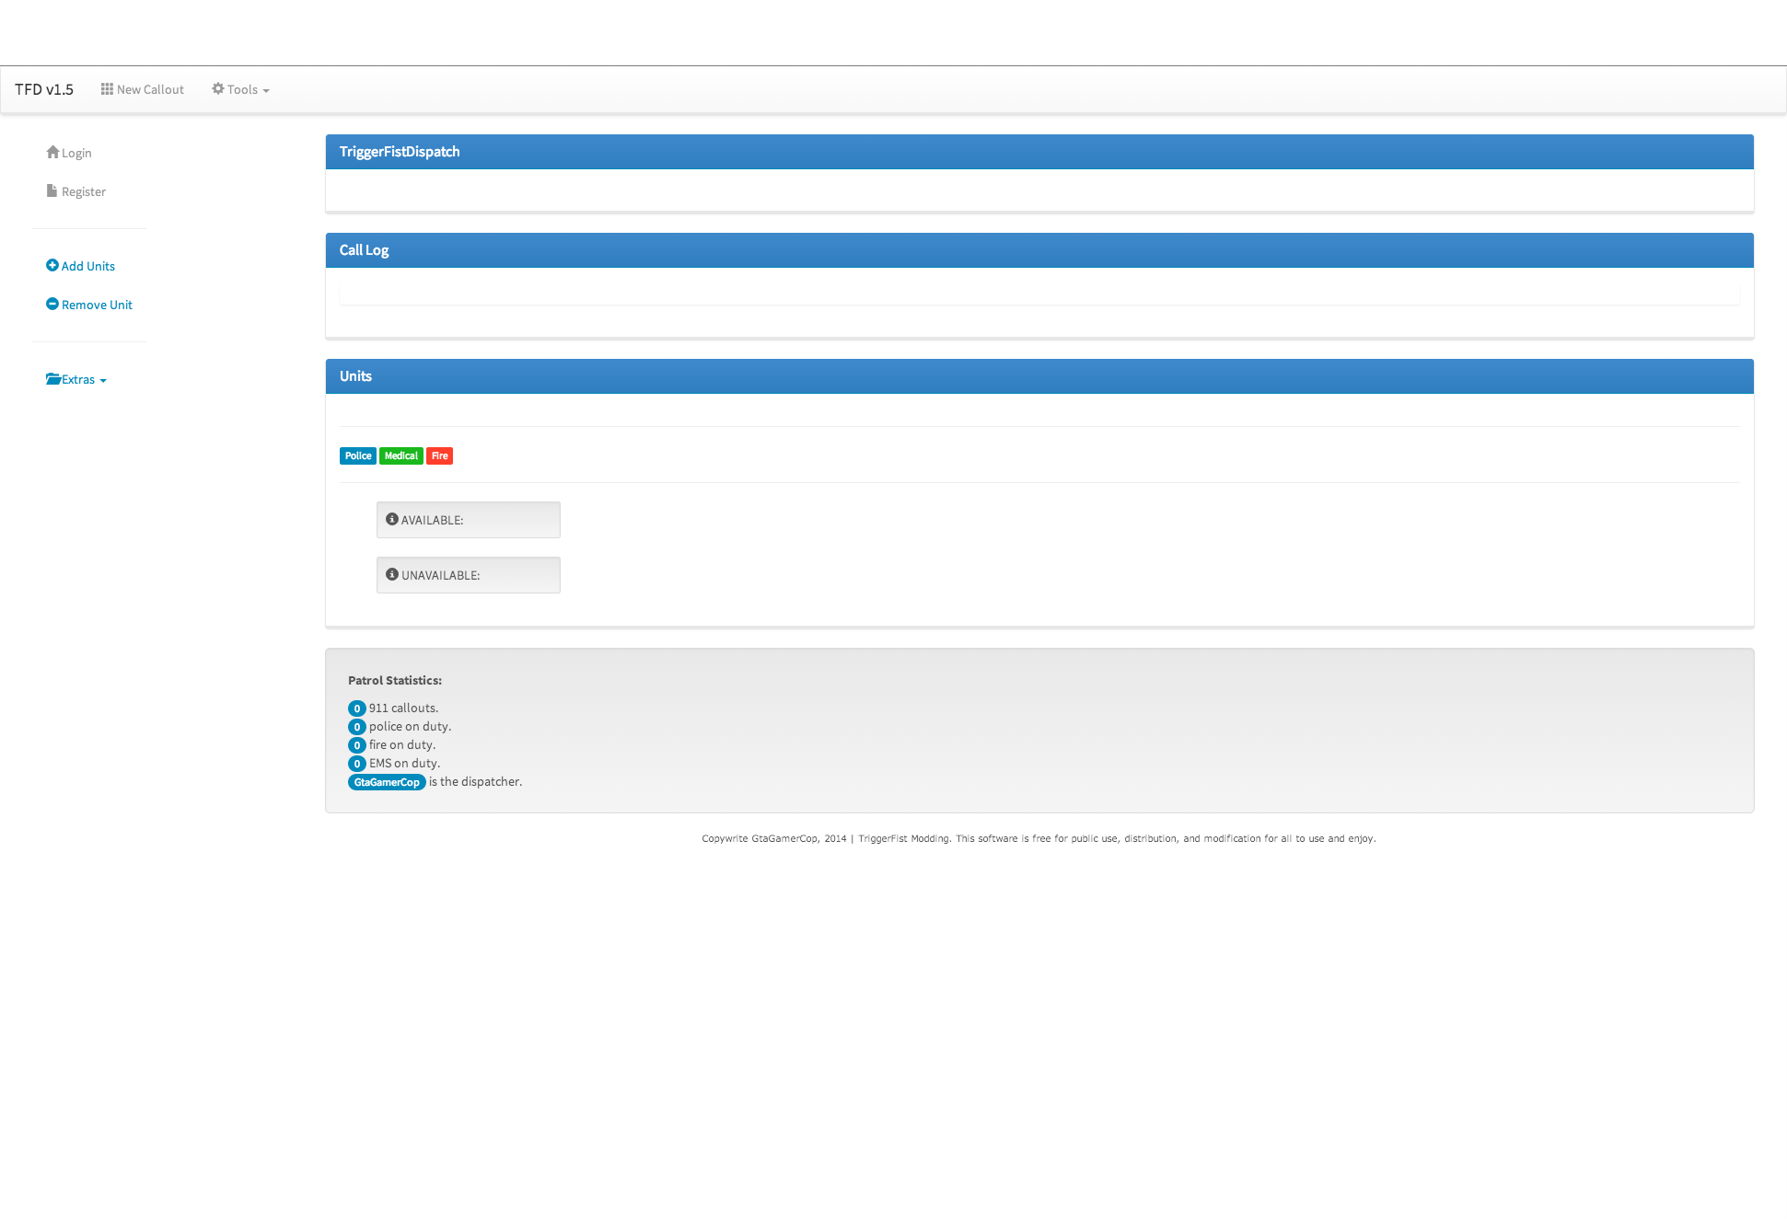Click the plus icon for Add Units

pyautogui.click(x=52, y=265)
